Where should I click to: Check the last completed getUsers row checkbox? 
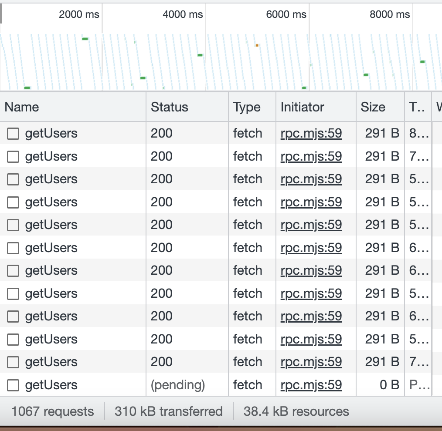[x=13, y=362]
